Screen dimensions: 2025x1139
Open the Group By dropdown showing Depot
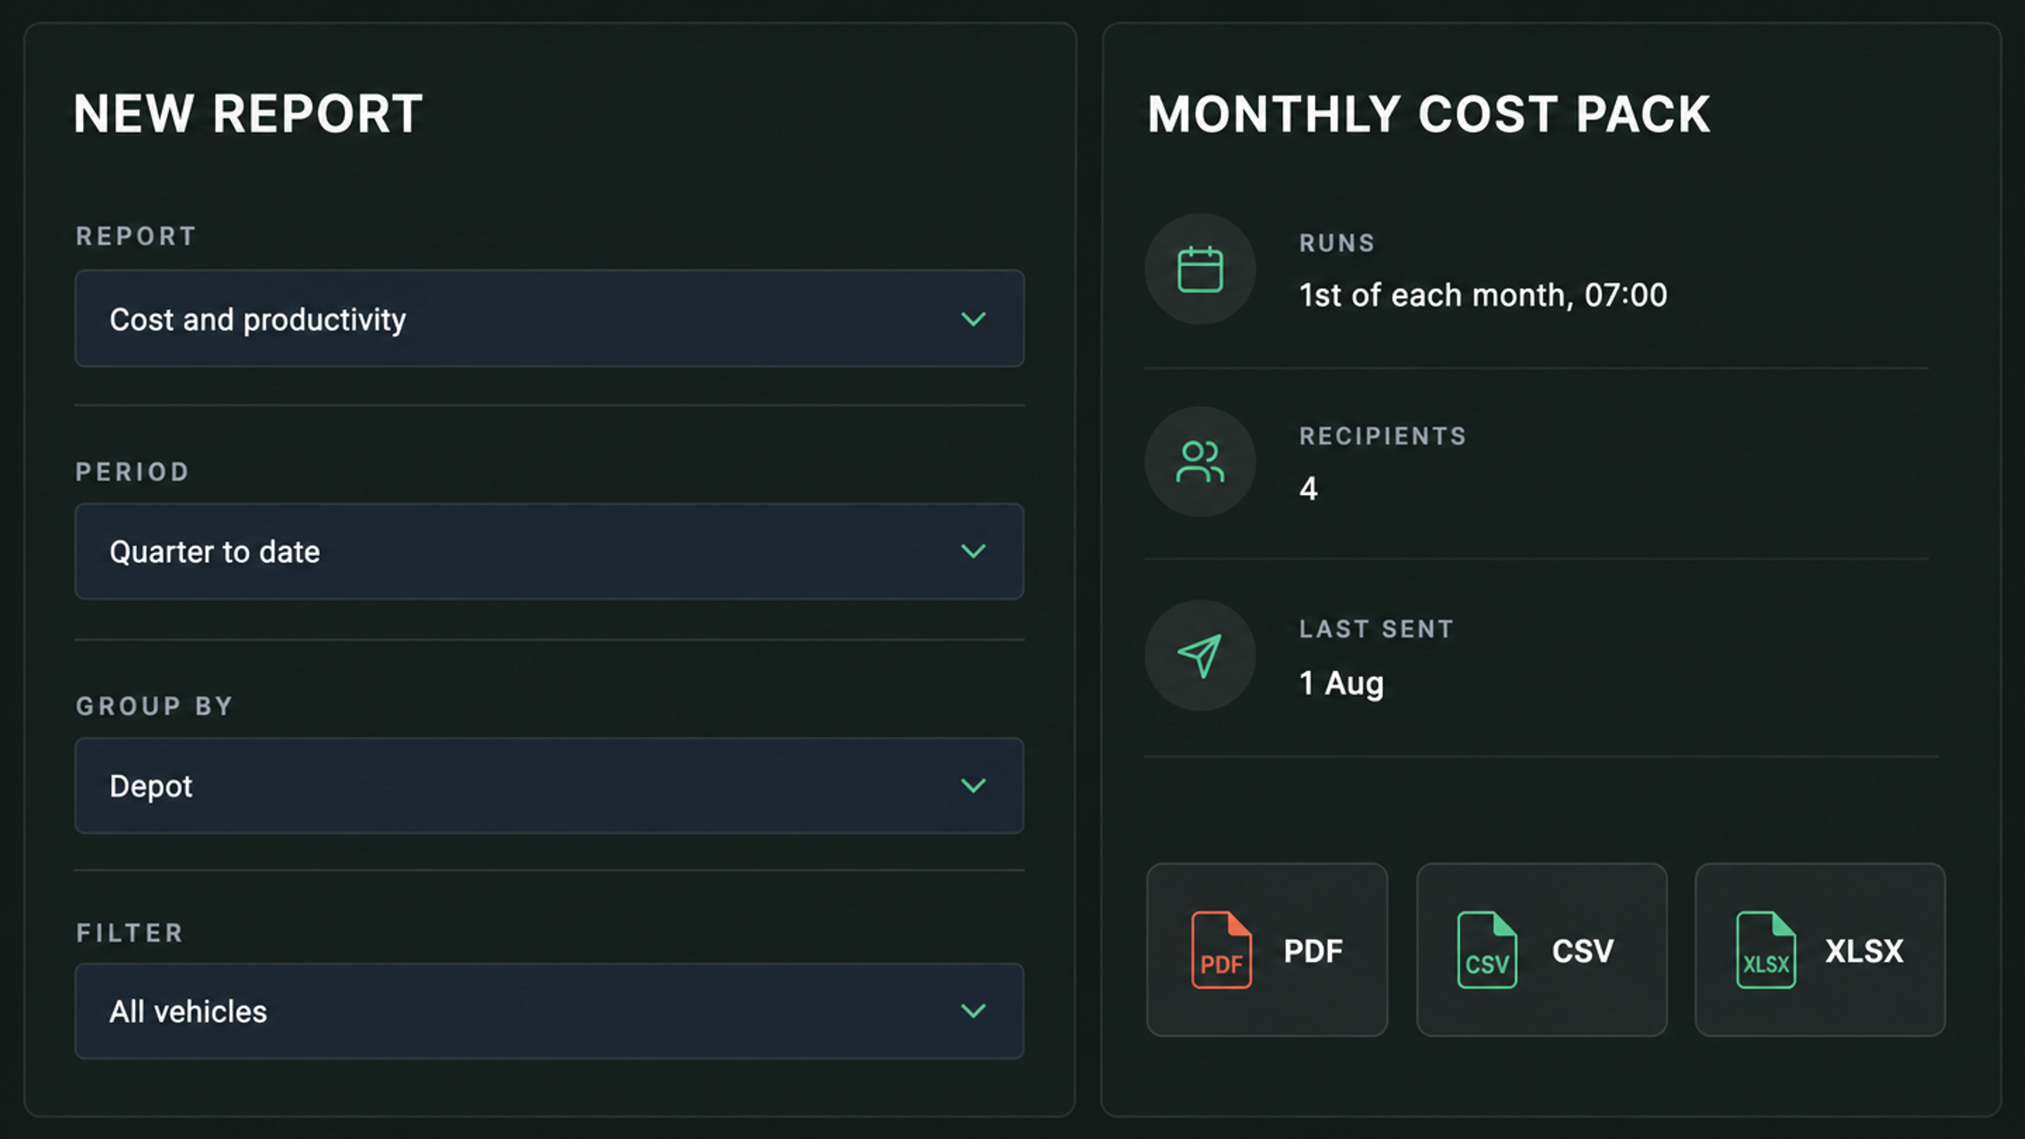tap(548, 785)
